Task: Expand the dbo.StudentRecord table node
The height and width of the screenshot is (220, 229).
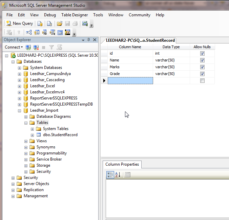Action: coord(32,135)
